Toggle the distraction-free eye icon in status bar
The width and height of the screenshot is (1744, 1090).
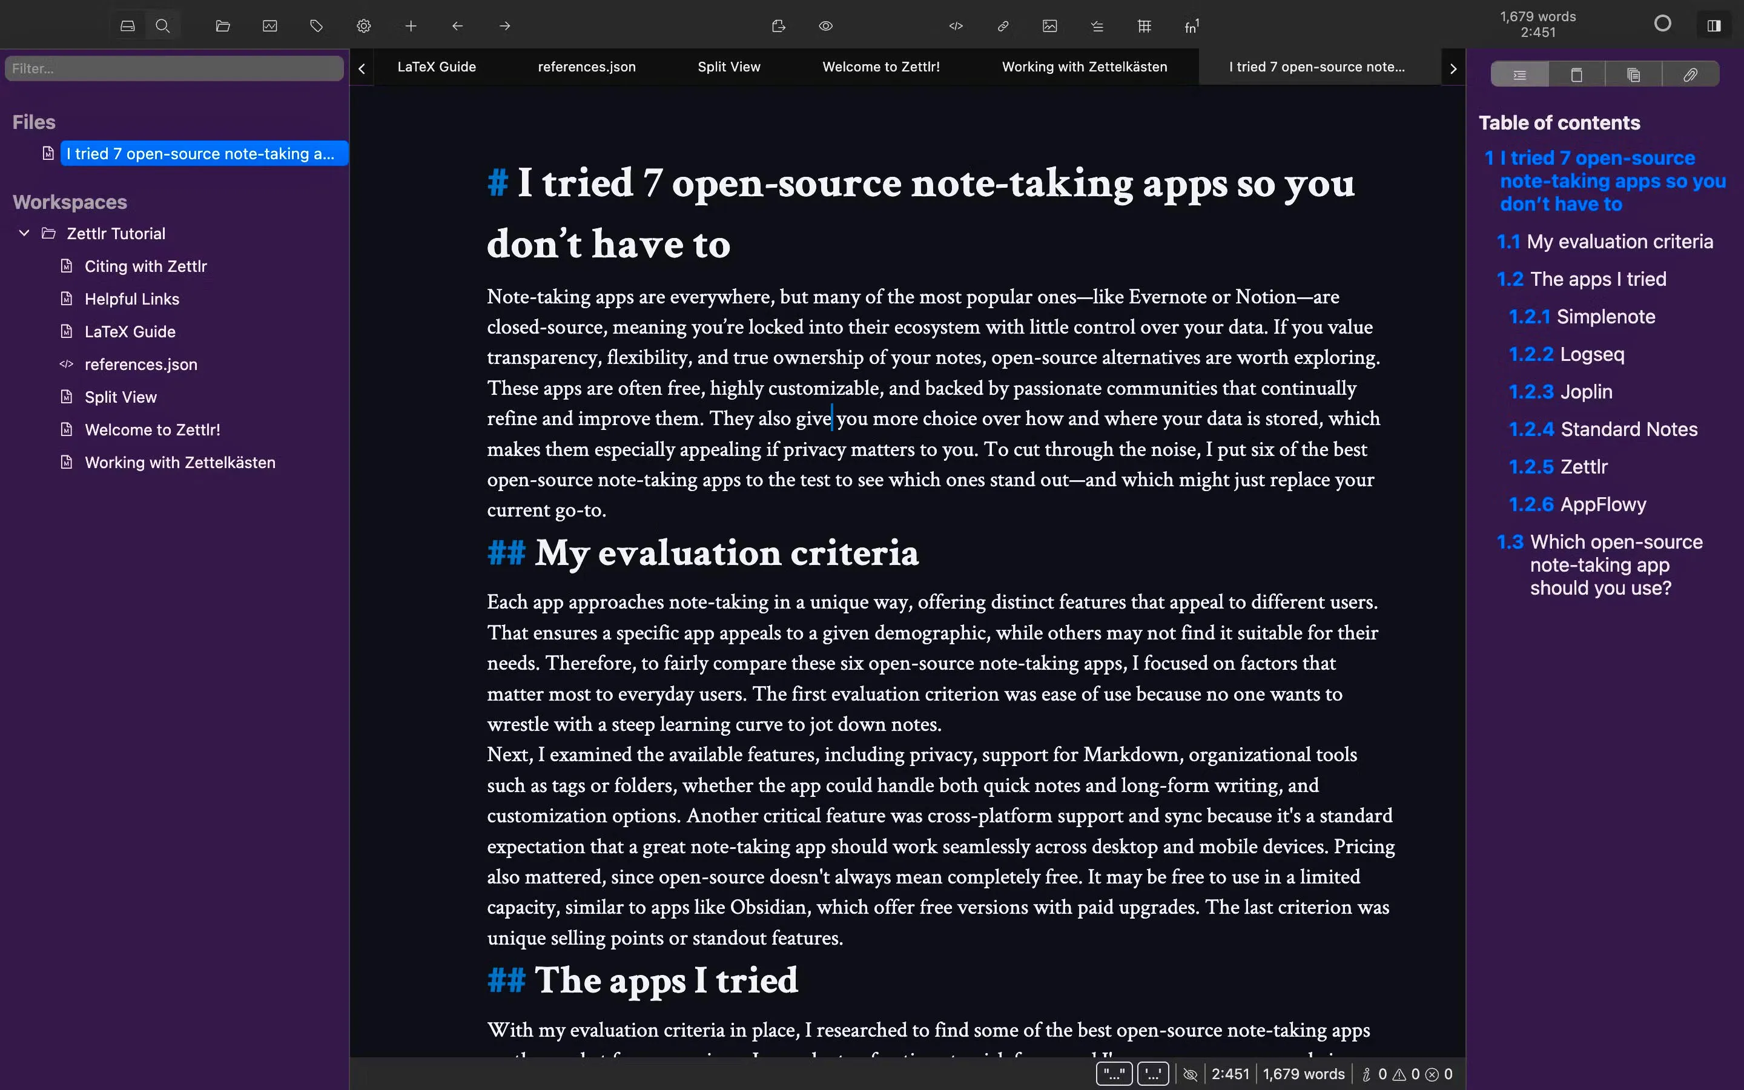click(1191, 1074)
